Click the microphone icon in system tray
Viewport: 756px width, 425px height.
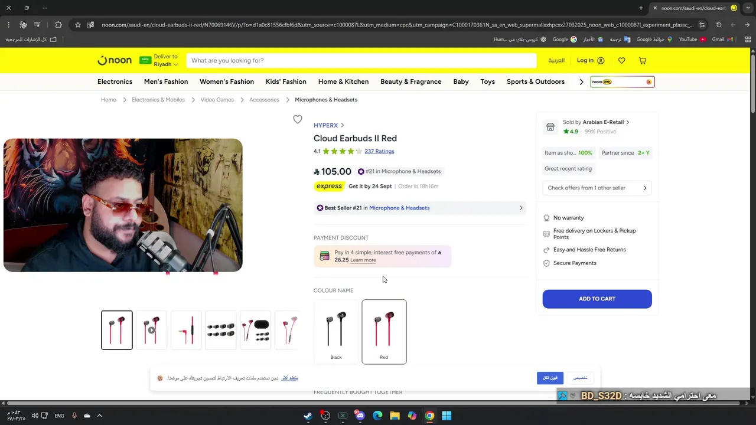[74, 416]
